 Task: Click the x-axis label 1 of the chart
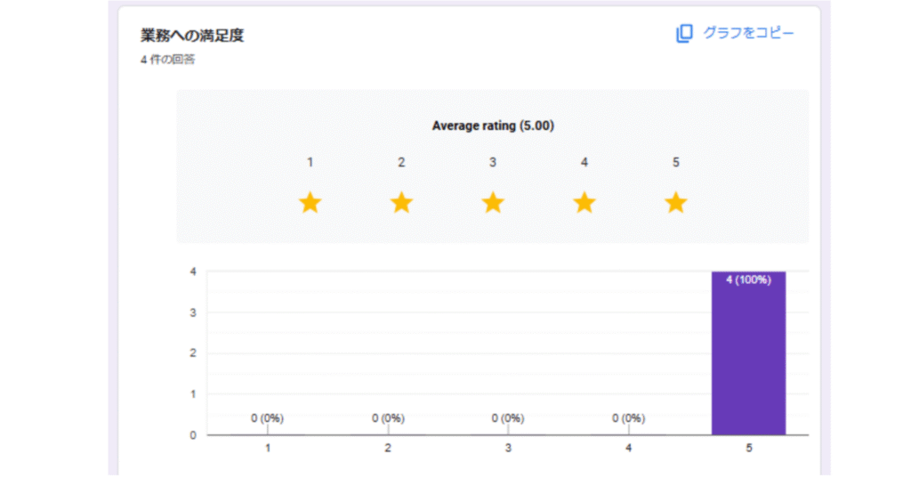267,449
